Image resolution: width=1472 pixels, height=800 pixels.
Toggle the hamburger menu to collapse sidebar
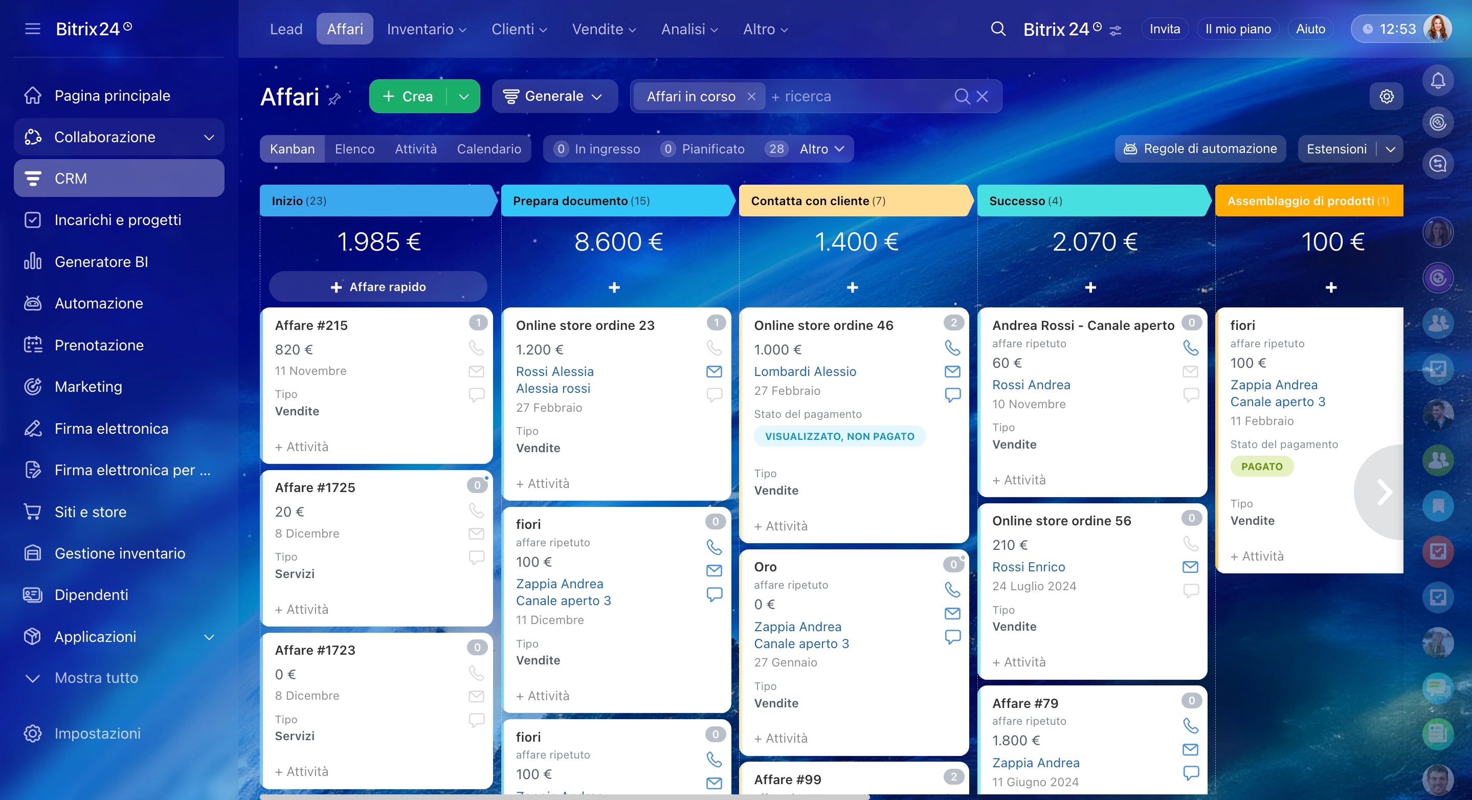pos(33,29)
